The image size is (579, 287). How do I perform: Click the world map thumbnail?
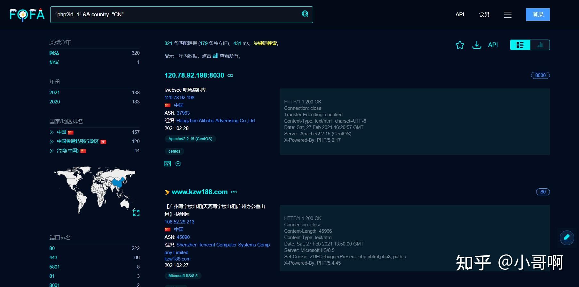pyautogui.click(x=95, y=190)
